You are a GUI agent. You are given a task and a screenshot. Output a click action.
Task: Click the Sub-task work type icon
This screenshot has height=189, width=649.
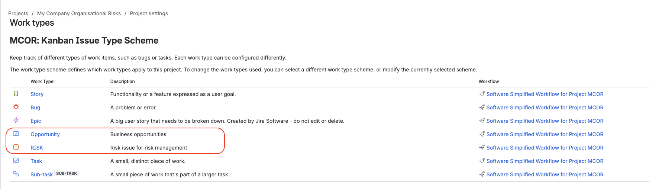point(16,174)
